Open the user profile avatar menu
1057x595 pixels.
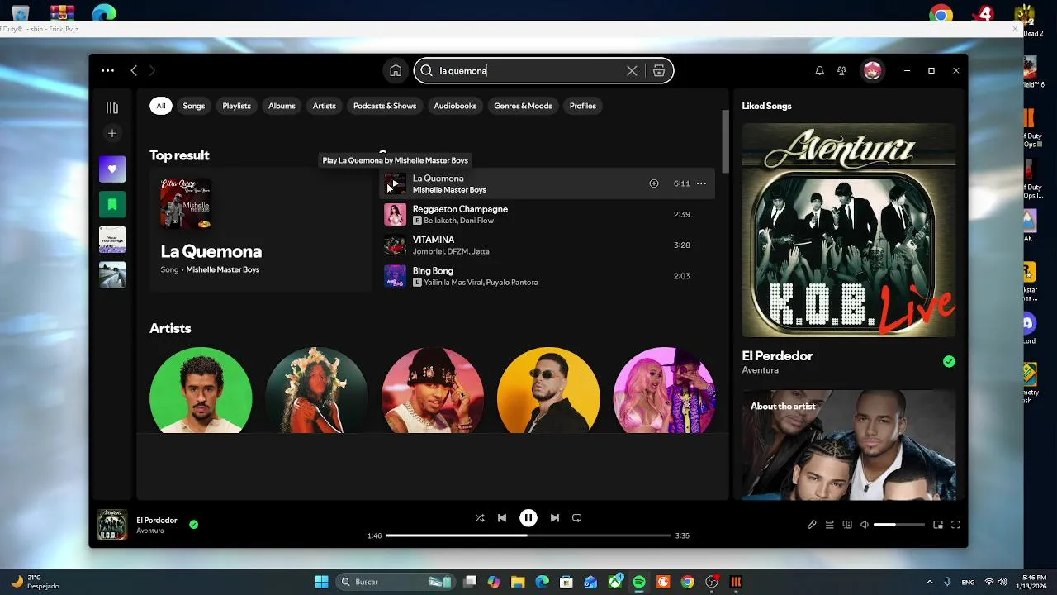click(x=872, y=70)
